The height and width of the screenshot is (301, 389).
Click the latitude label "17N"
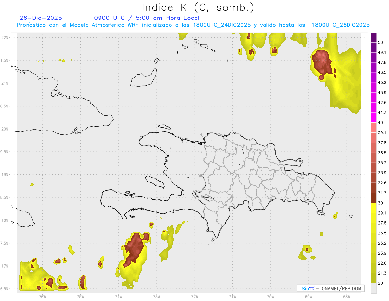click(x=5, y=266)
